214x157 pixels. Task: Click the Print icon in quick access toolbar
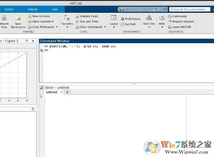pyautogui.click(x=154, y=9)
